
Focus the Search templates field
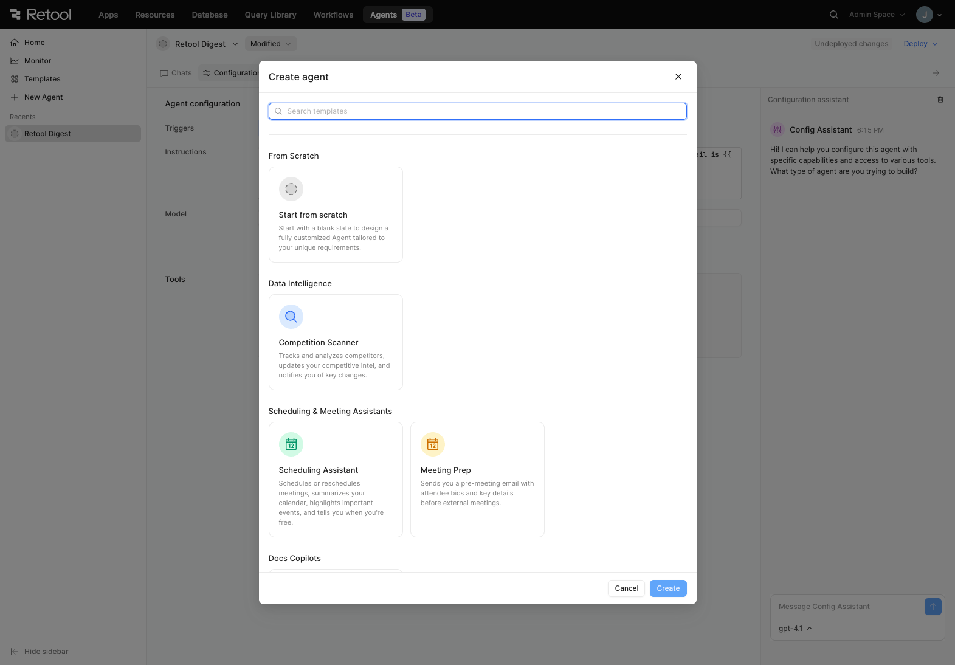(478, 111)
